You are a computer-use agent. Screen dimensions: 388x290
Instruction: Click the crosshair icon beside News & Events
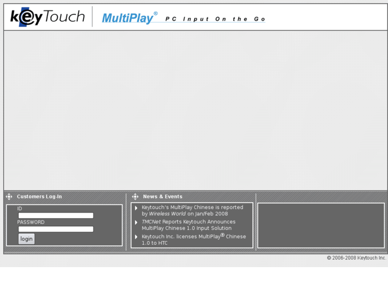point(135,196)
